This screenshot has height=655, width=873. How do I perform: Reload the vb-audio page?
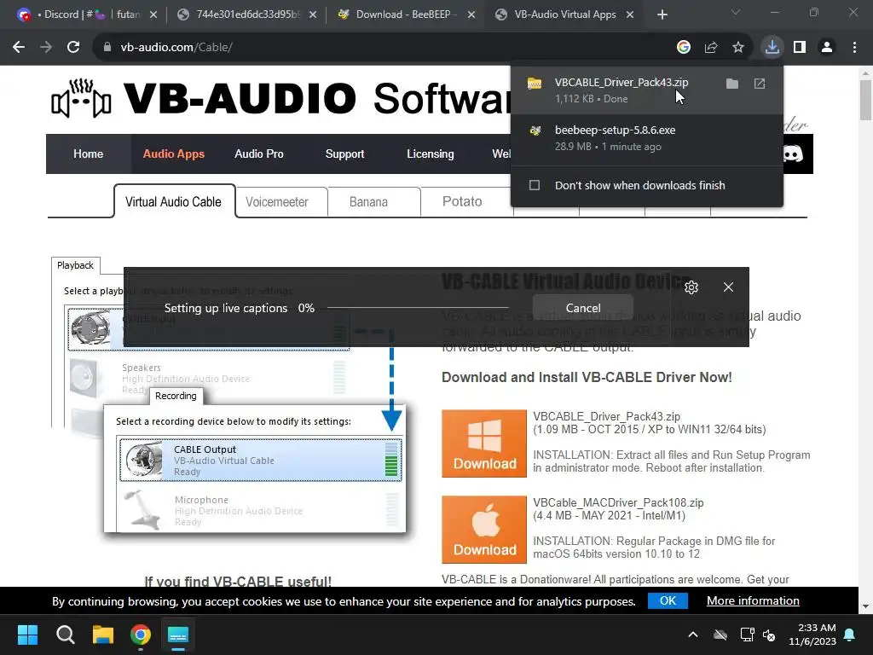point(73,48)
